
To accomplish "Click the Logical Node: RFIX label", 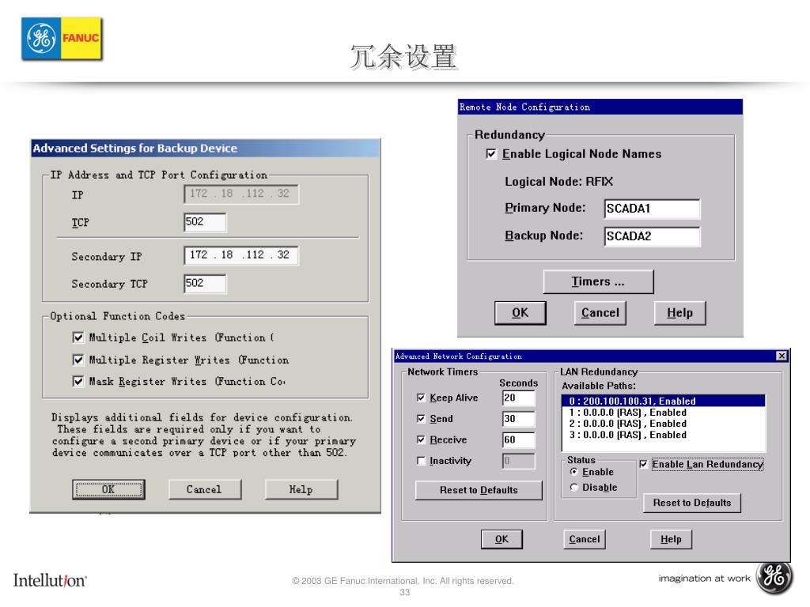I will 559,182.
